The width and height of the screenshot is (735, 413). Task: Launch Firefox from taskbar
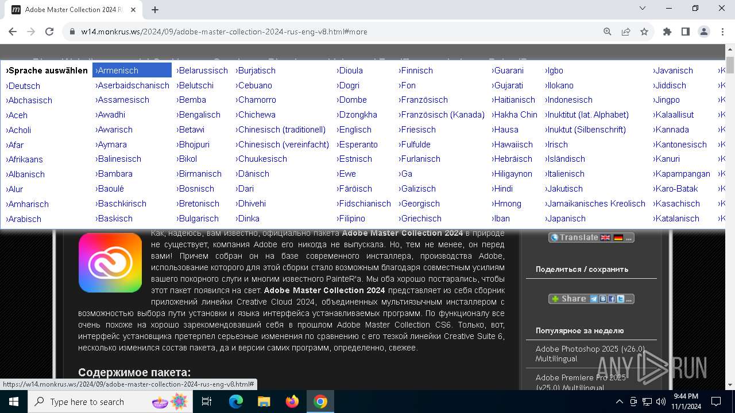(x=292, y=402)
